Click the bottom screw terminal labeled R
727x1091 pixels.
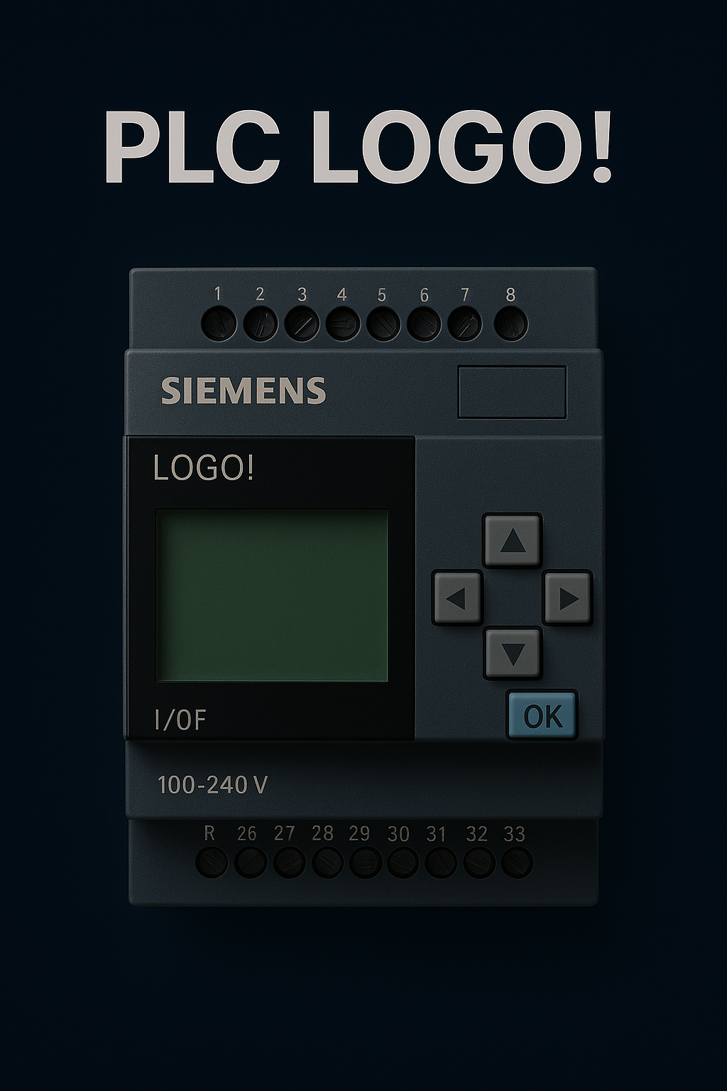click(212, 863)
